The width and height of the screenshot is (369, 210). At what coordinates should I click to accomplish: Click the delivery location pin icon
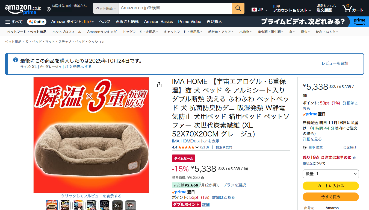point(49,9)
